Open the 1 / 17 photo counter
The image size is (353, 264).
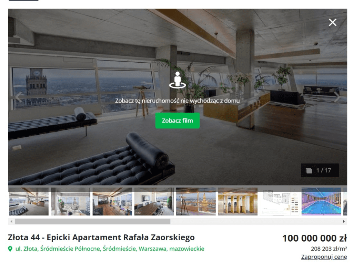click(320, 170)
